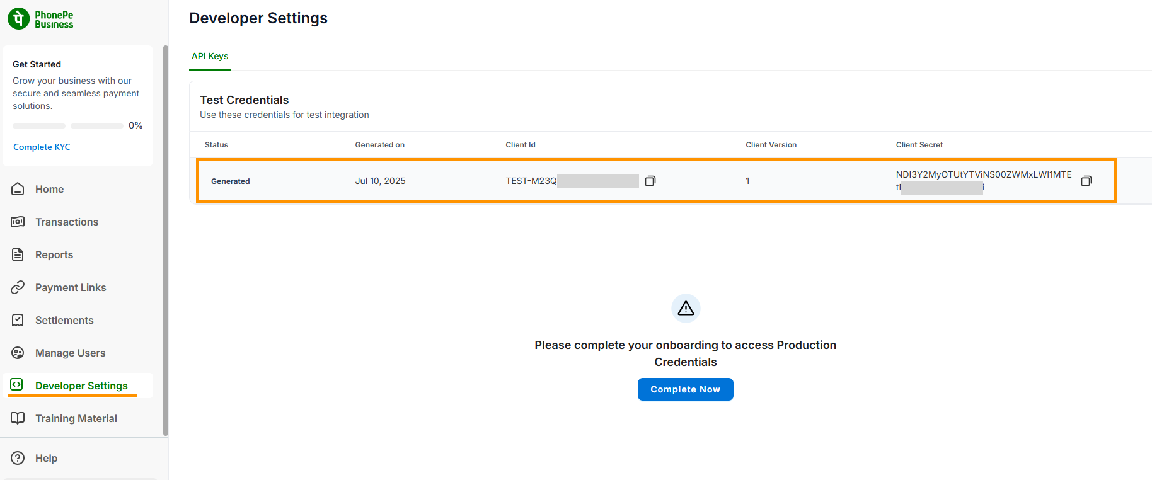Click the Status column header
The image size is (1152, 480).
(x=216, y=145)
